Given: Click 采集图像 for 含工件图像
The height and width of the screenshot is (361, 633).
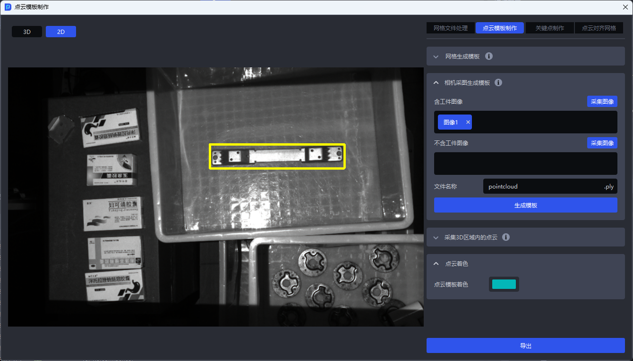Looking at the screenshot, I should pos(602,101).
